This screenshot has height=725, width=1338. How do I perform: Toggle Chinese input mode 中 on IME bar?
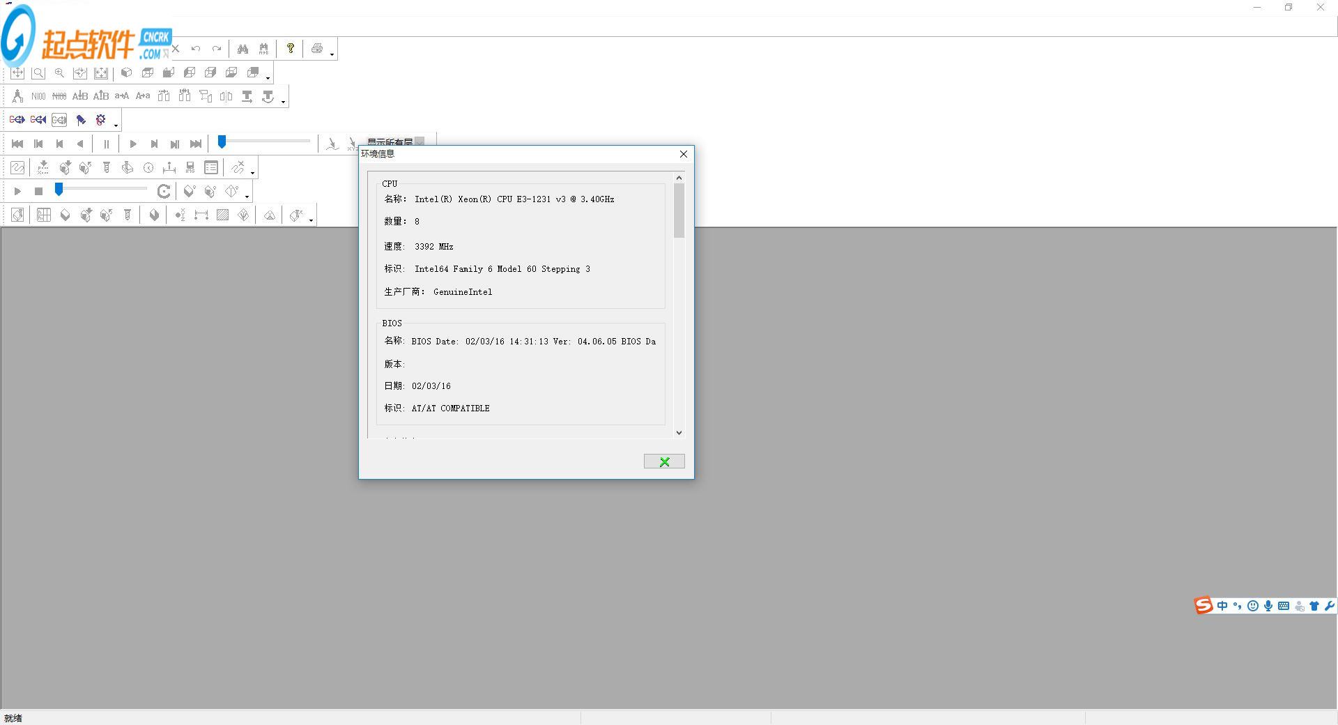coord(1222,606)
